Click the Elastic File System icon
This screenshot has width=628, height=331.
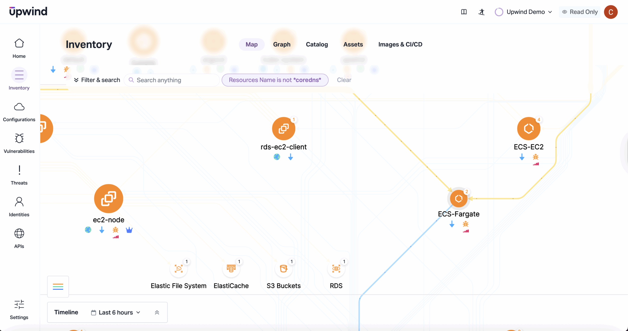click(x=179, y=268)
